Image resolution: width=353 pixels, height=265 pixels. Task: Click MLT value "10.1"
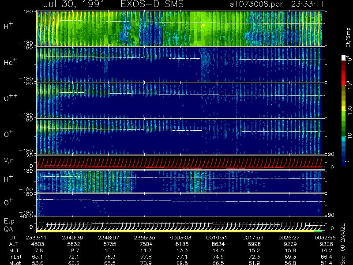(x=110, y=250)
